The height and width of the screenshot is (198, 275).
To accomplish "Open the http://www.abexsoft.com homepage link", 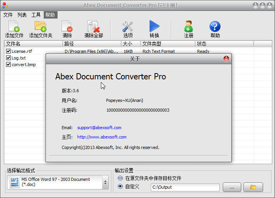I will [x=102, y=137].
